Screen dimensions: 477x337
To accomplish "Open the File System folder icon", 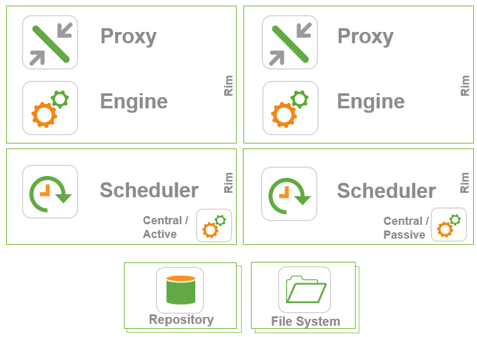I will [x=305, y=289].
